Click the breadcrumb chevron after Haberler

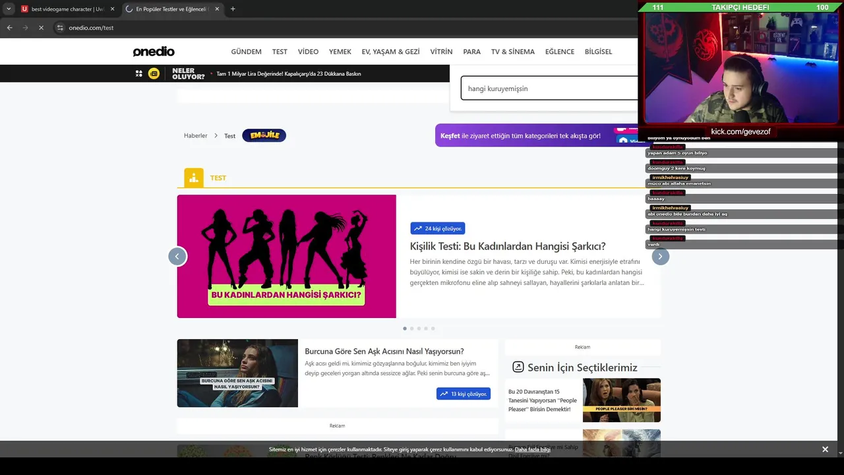216,135
